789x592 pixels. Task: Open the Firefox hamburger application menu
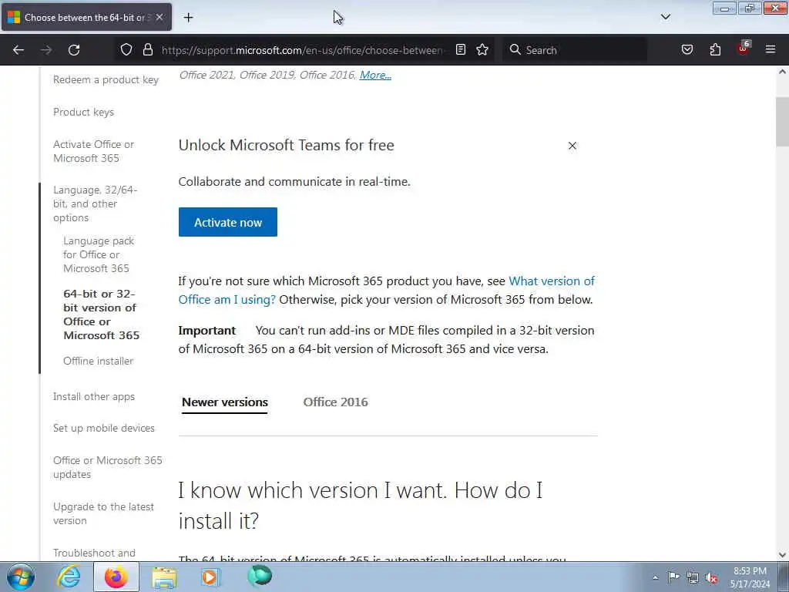pos(771,50)
